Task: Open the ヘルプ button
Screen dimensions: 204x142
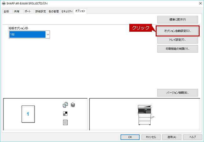Action: point(193,137)
